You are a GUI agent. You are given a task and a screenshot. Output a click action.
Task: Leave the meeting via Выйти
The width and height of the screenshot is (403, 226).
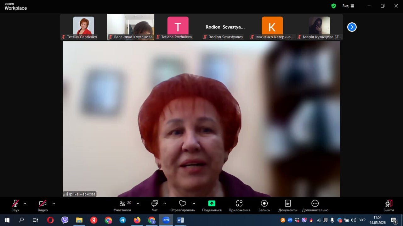pyautogui.click(x=389, y=206)
